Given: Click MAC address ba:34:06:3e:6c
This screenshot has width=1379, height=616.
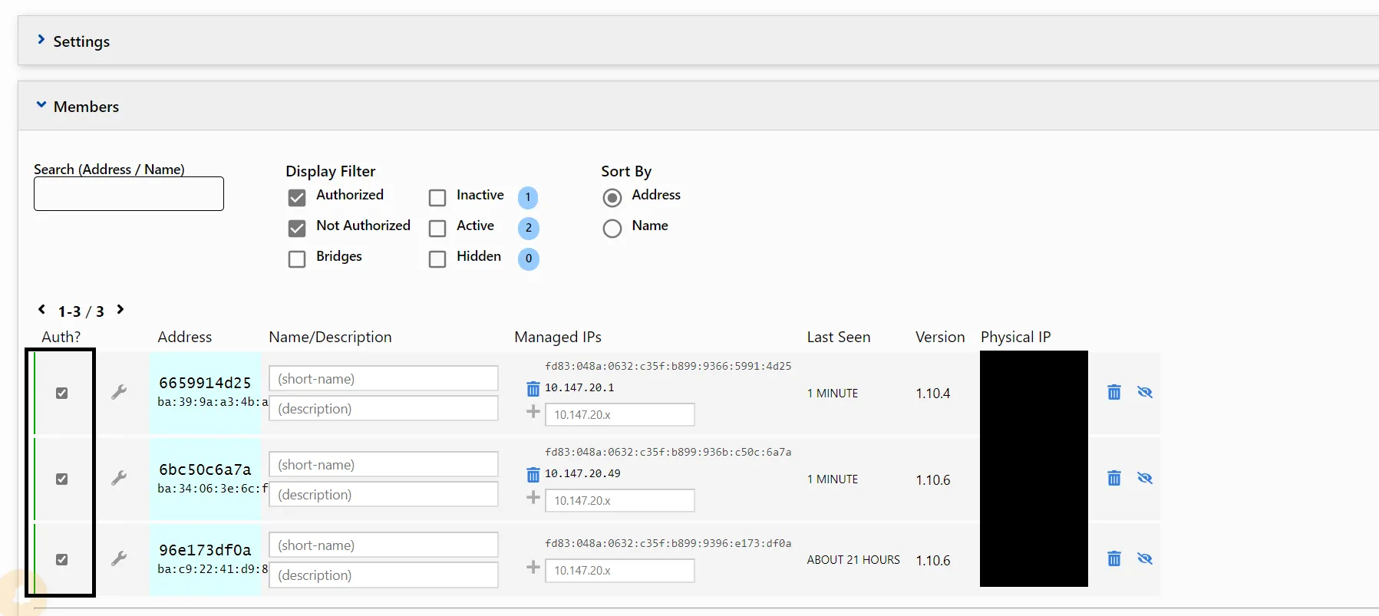Looking at the screenshot, I should tap(213, 489).
